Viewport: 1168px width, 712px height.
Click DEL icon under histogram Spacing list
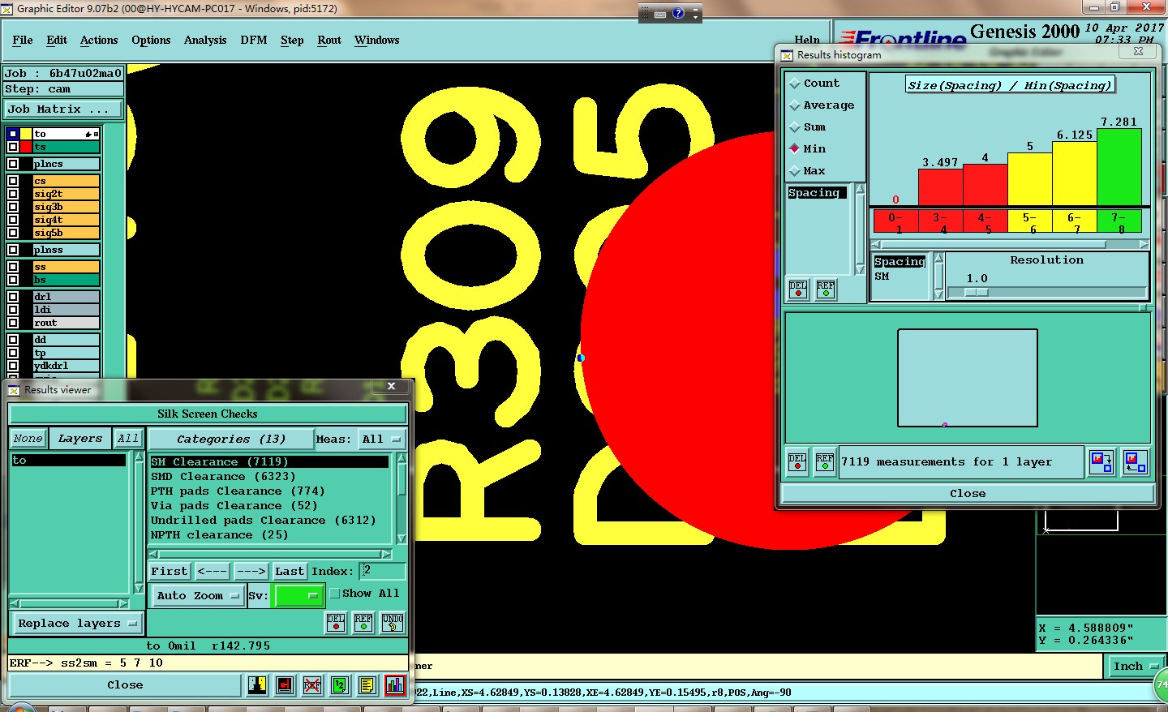[x=798, y=289]
